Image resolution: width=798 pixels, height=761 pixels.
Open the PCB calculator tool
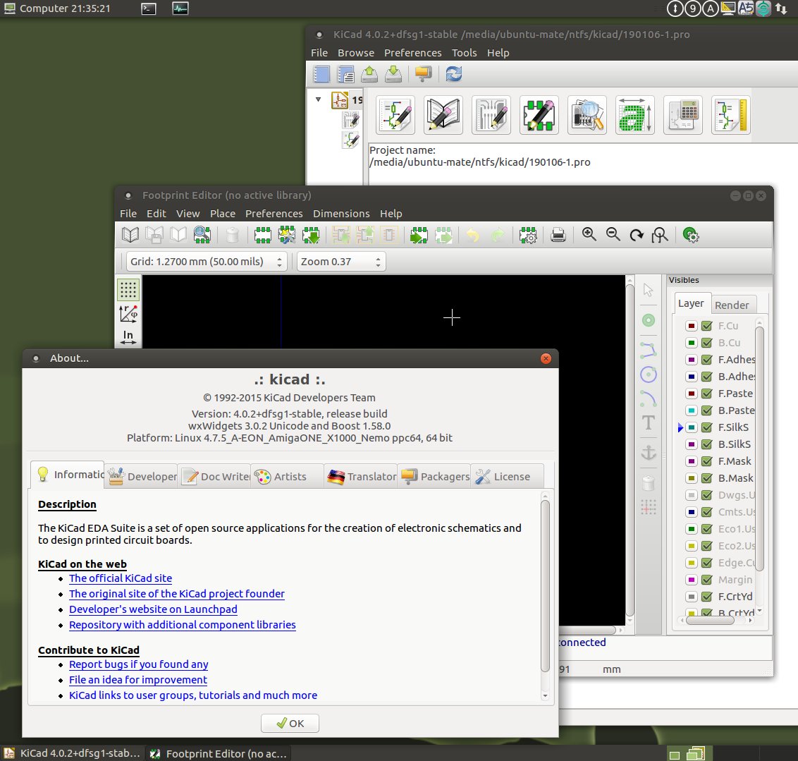683,115
